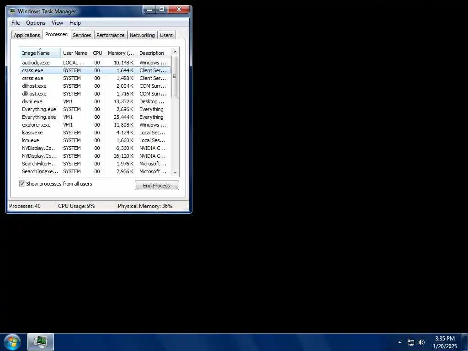Click 13,332 K memory value for dwm.exe
The width and height of the screenshot is (468, 351).
(123, 101)
